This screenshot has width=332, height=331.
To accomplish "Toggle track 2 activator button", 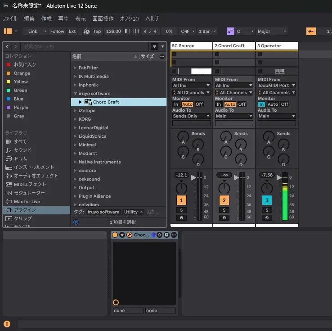I will [224, 200].
